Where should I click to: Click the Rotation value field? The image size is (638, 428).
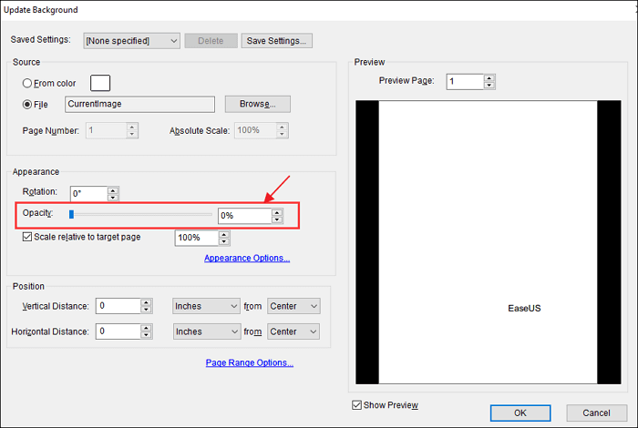click(x=89, y=193)
